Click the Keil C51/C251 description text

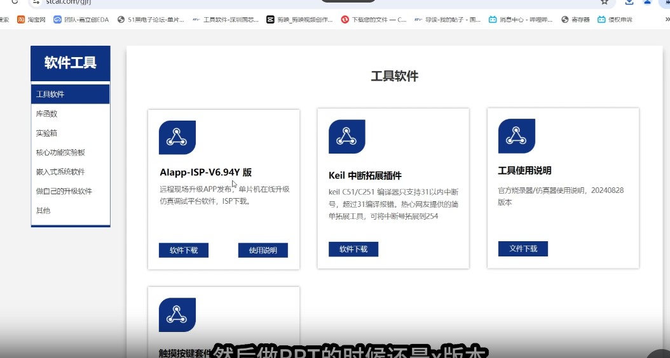pos(393,204)
